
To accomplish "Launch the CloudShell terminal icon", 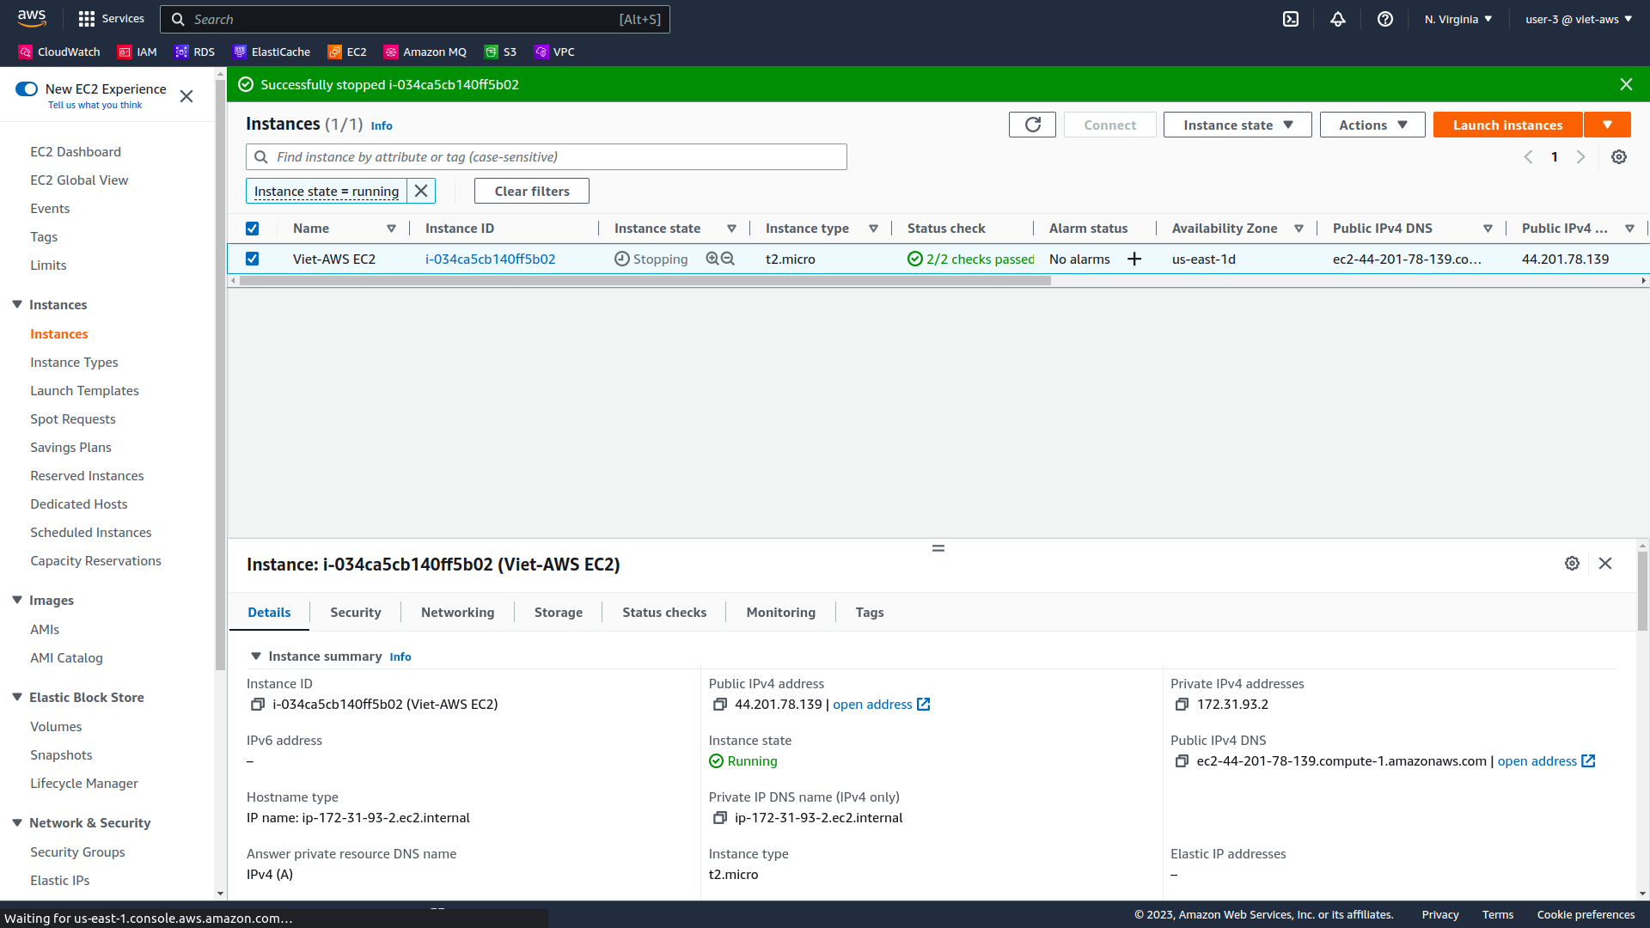I will point(1291,19).
